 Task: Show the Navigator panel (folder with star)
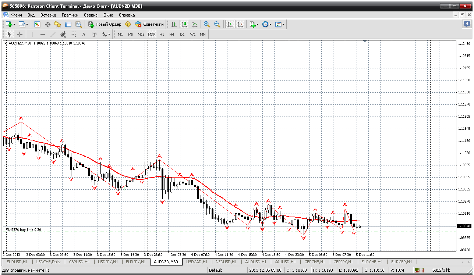coord(58,24)
